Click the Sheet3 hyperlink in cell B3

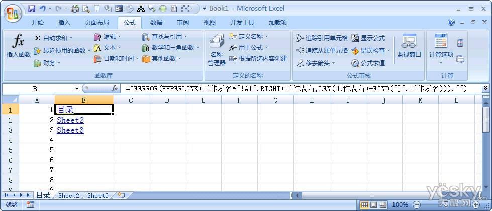[70, 130]
